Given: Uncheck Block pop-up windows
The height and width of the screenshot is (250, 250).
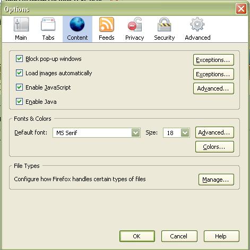Looking at the screenshot, I should 19,59.
